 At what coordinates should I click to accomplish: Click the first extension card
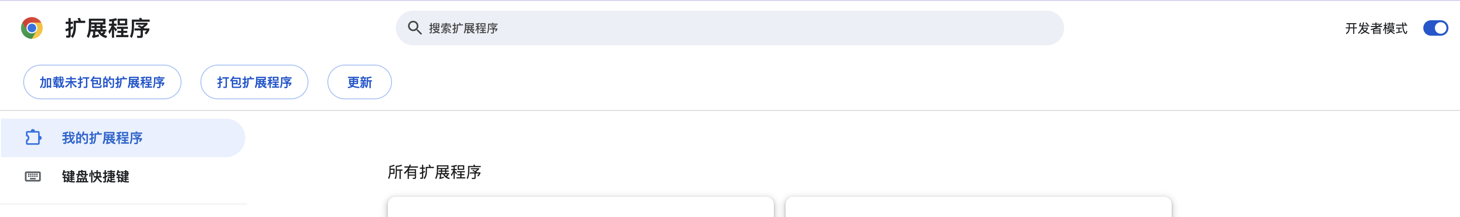coord(580,207)
